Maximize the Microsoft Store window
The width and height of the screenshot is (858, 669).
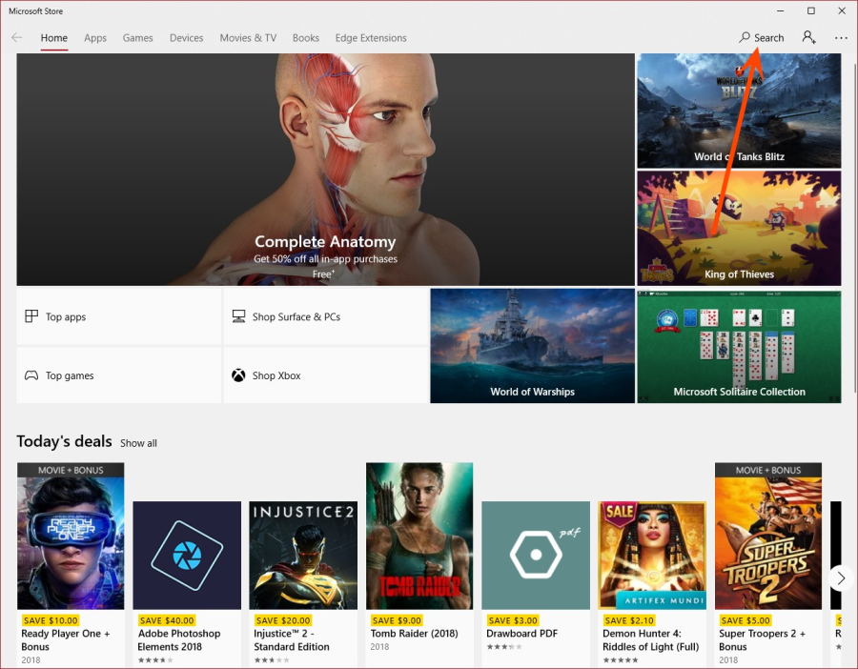[x=811, y=10]
